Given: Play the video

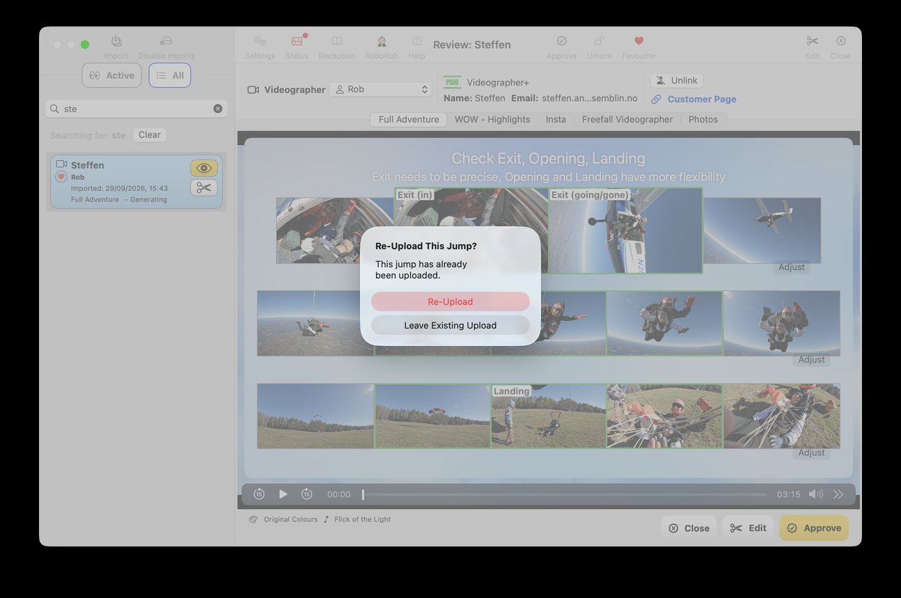Looking at the screenshot, I should 283,494.
